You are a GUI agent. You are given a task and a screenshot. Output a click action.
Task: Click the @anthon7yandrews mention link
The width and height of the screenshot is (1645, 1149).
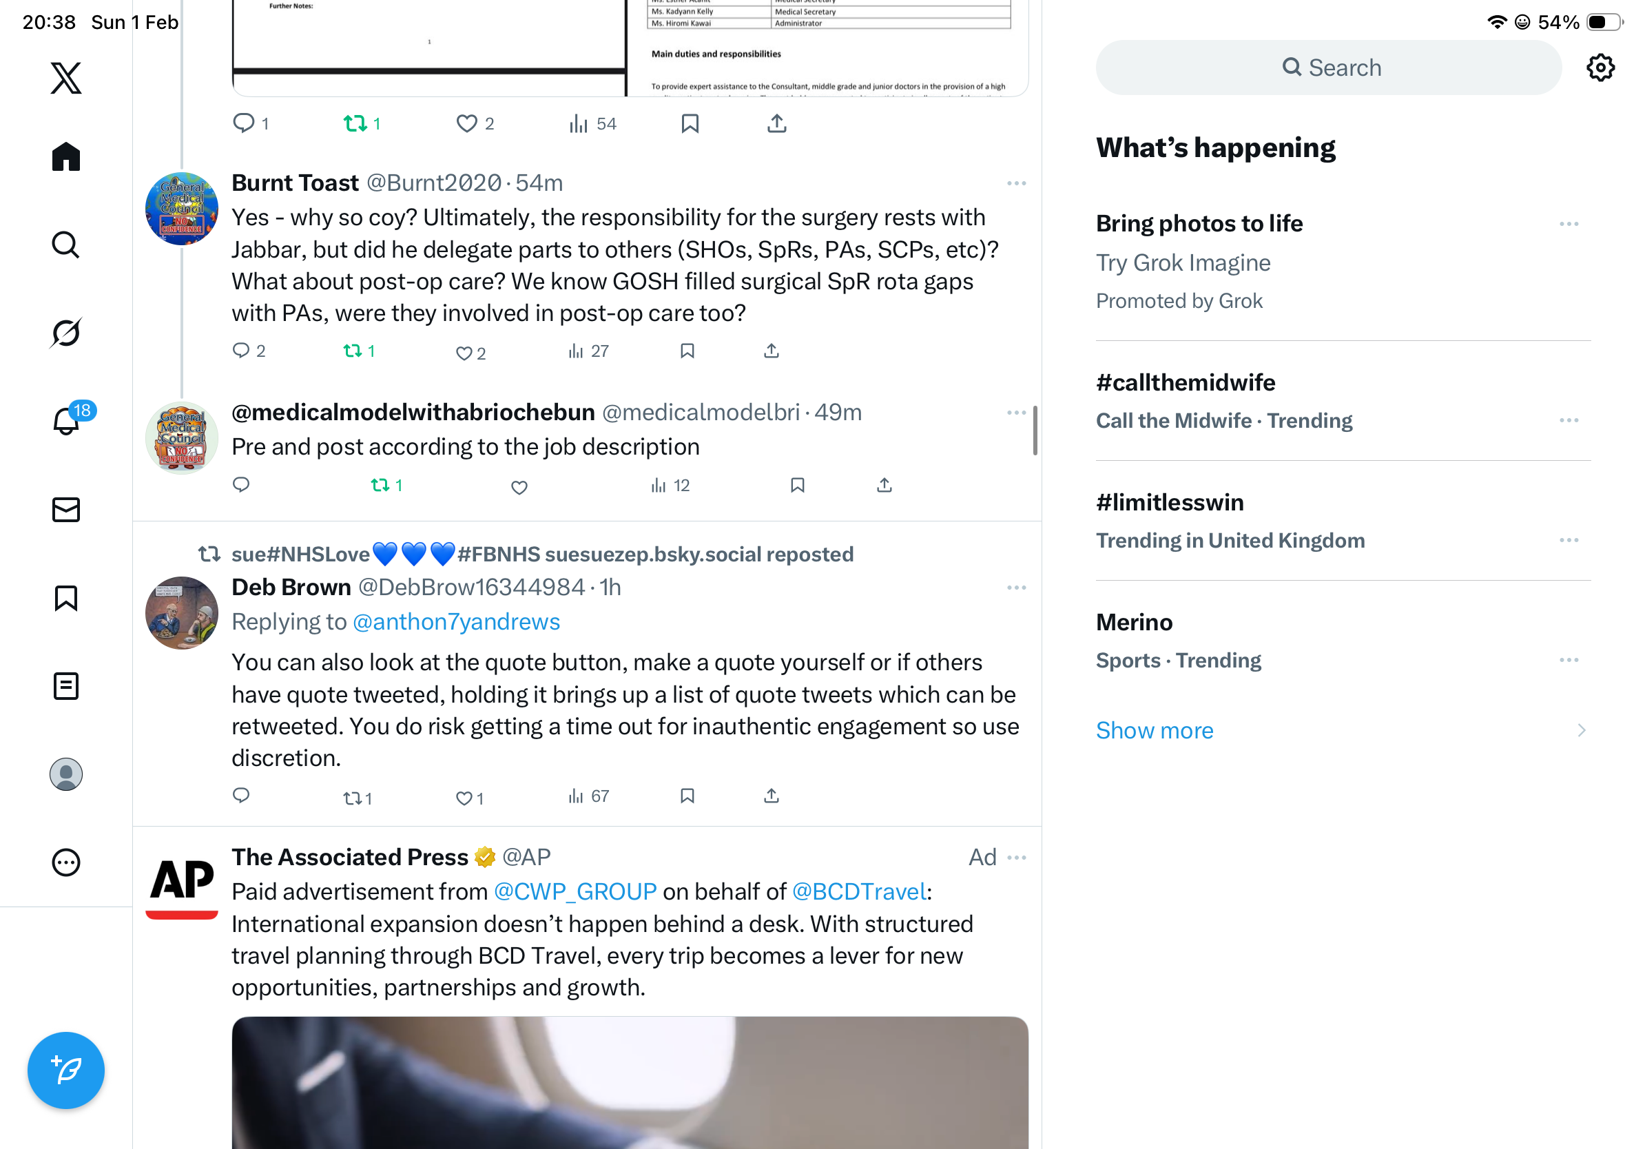pos(457,622)
